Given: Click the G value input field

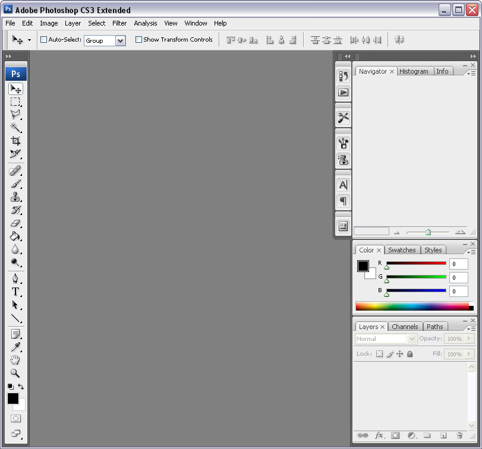Looking at the screenshot, I should [x=459, y=277].
